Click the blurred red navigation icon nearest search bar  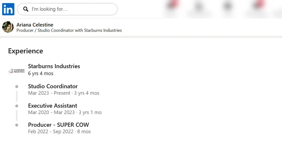(173, 5)
